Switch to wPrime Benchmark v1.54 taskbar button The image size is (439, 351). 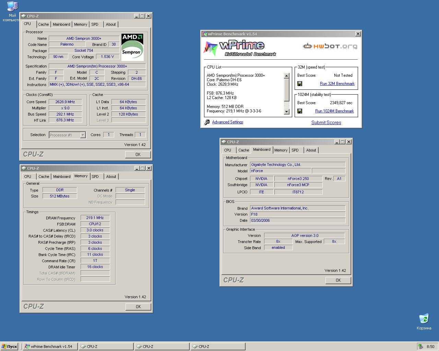50,347
